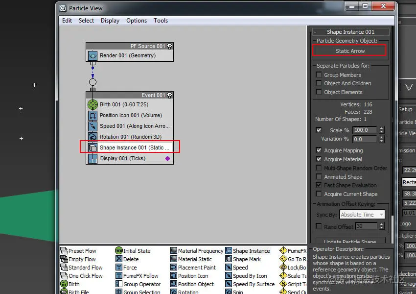
Task: Pick Standard Flow from the depot
Action: click(x=81, y=268)
